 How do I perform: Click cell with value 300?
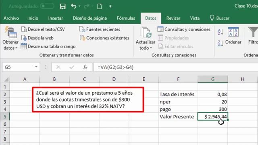tap(213, 109)
